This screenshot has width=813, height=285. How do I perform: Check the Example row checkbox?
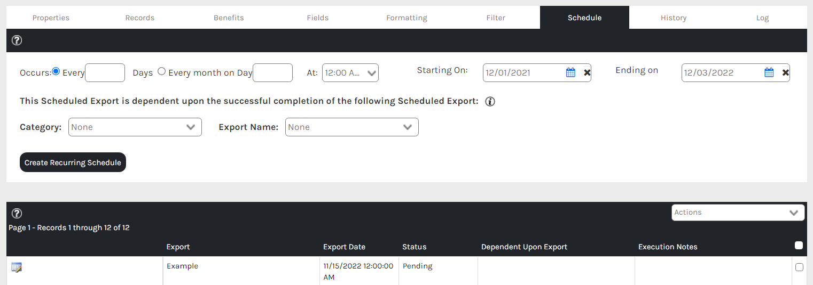coord(799,267)
